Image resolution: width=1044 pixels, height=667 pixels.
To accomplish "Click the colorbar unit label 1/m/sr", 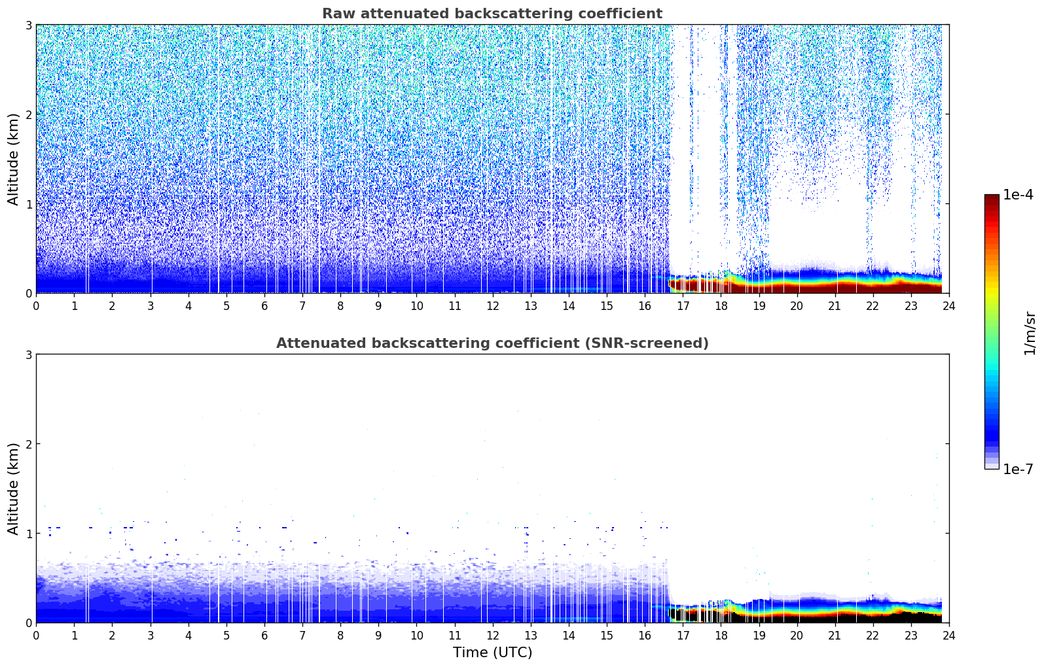I will point(1030,333).
